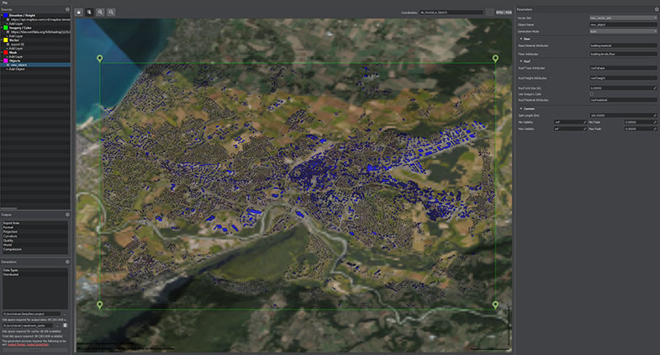Click the zoom in magnifier
This screenshot has height=355, width=660.
pyautogui.click(x=101, y=13)
